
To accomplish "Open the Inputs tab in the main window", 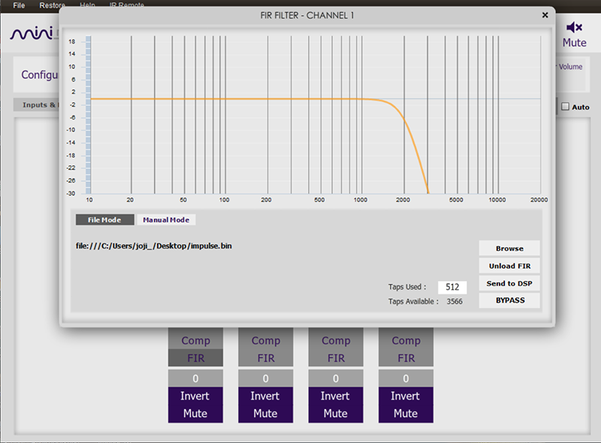I will click(37, 104).
